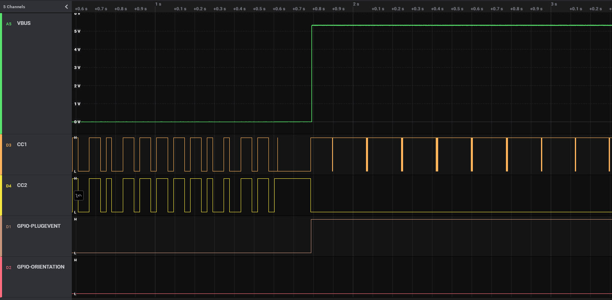This screenshot has width=612, height=300.
Task: Click the CC1 channel label
Action: coord(22,144)
